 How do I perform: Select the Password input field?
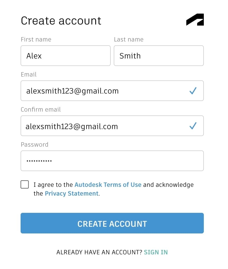coord(112,161)
